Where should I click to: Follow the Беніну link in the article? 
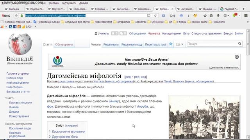tap(114, 101)
